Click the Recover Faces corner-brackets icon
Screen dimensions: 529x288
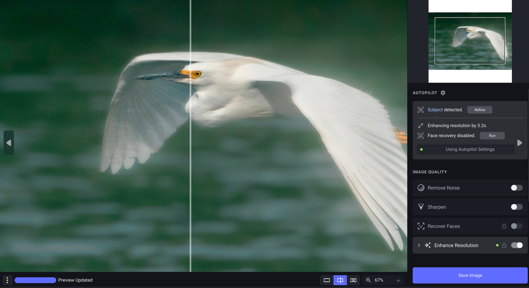point(421,226)
